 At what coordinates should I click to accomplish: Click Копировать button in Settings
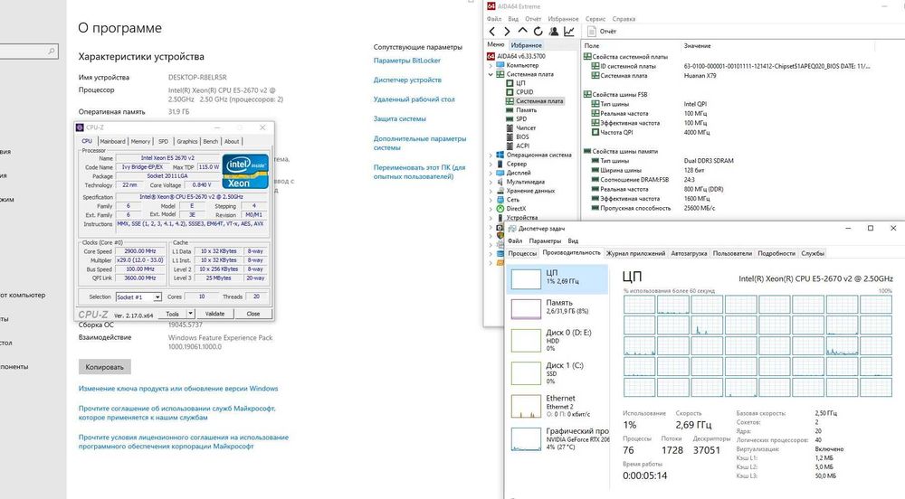[104, 367]
